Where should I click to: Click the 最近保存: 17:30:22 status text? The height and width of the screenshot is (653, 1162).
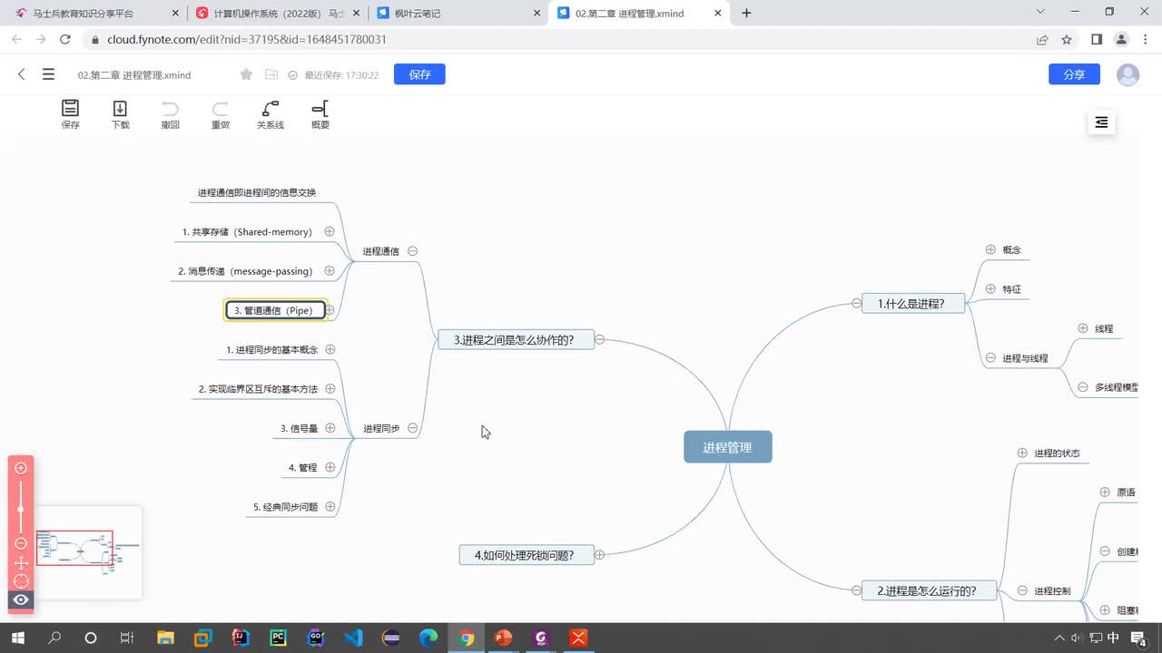click(341, 75)
